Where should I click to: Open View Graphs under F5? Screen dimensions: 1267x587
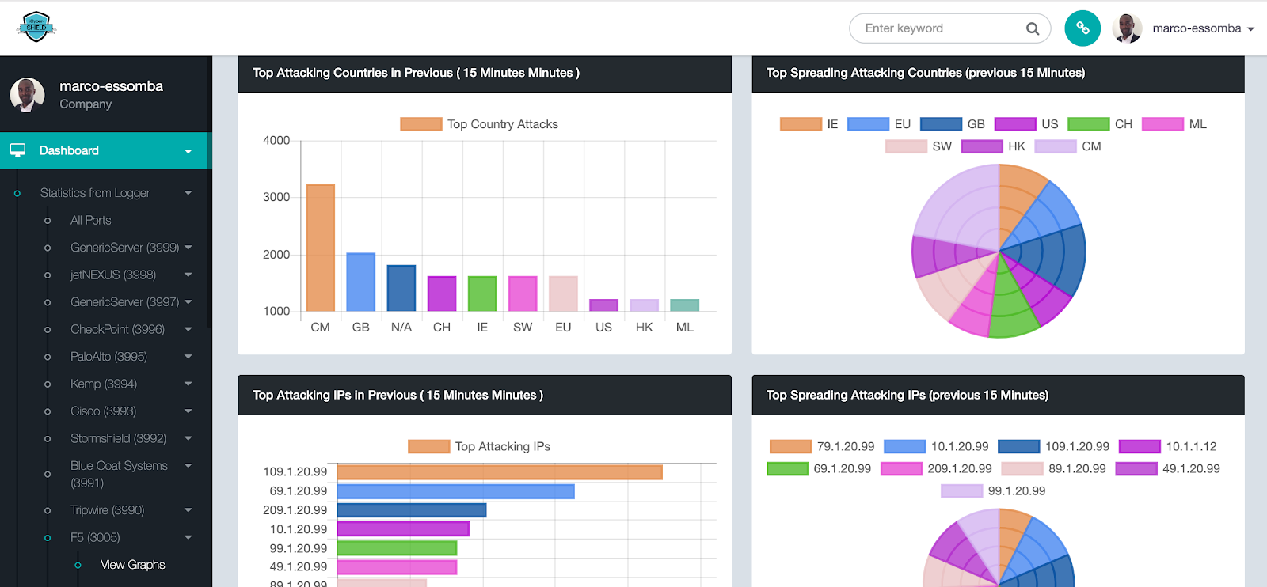(x=133, y=565)
